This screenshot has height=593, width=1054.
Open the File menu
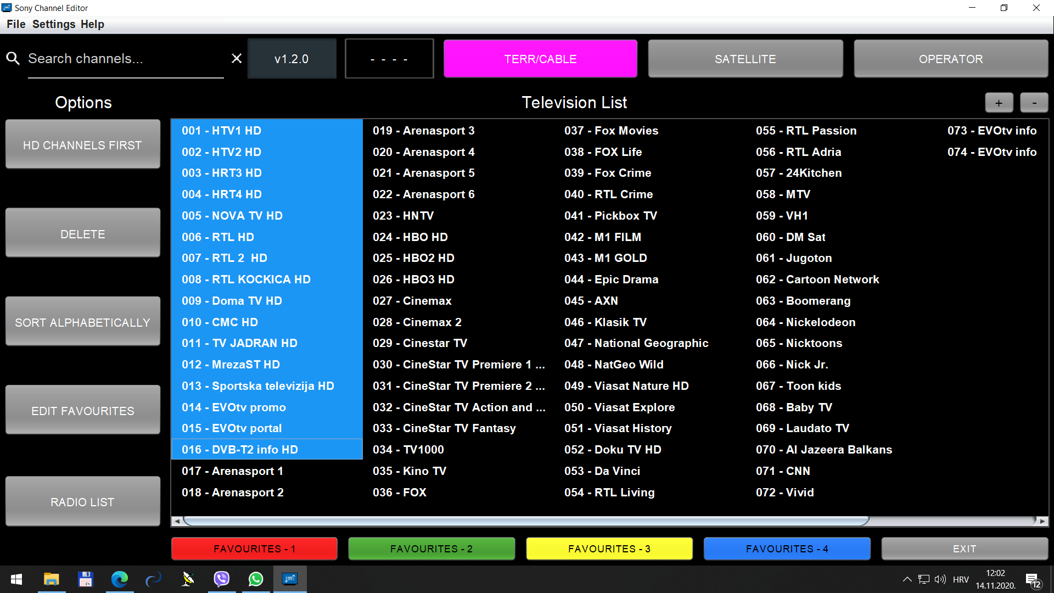click(x=16, y=24)
